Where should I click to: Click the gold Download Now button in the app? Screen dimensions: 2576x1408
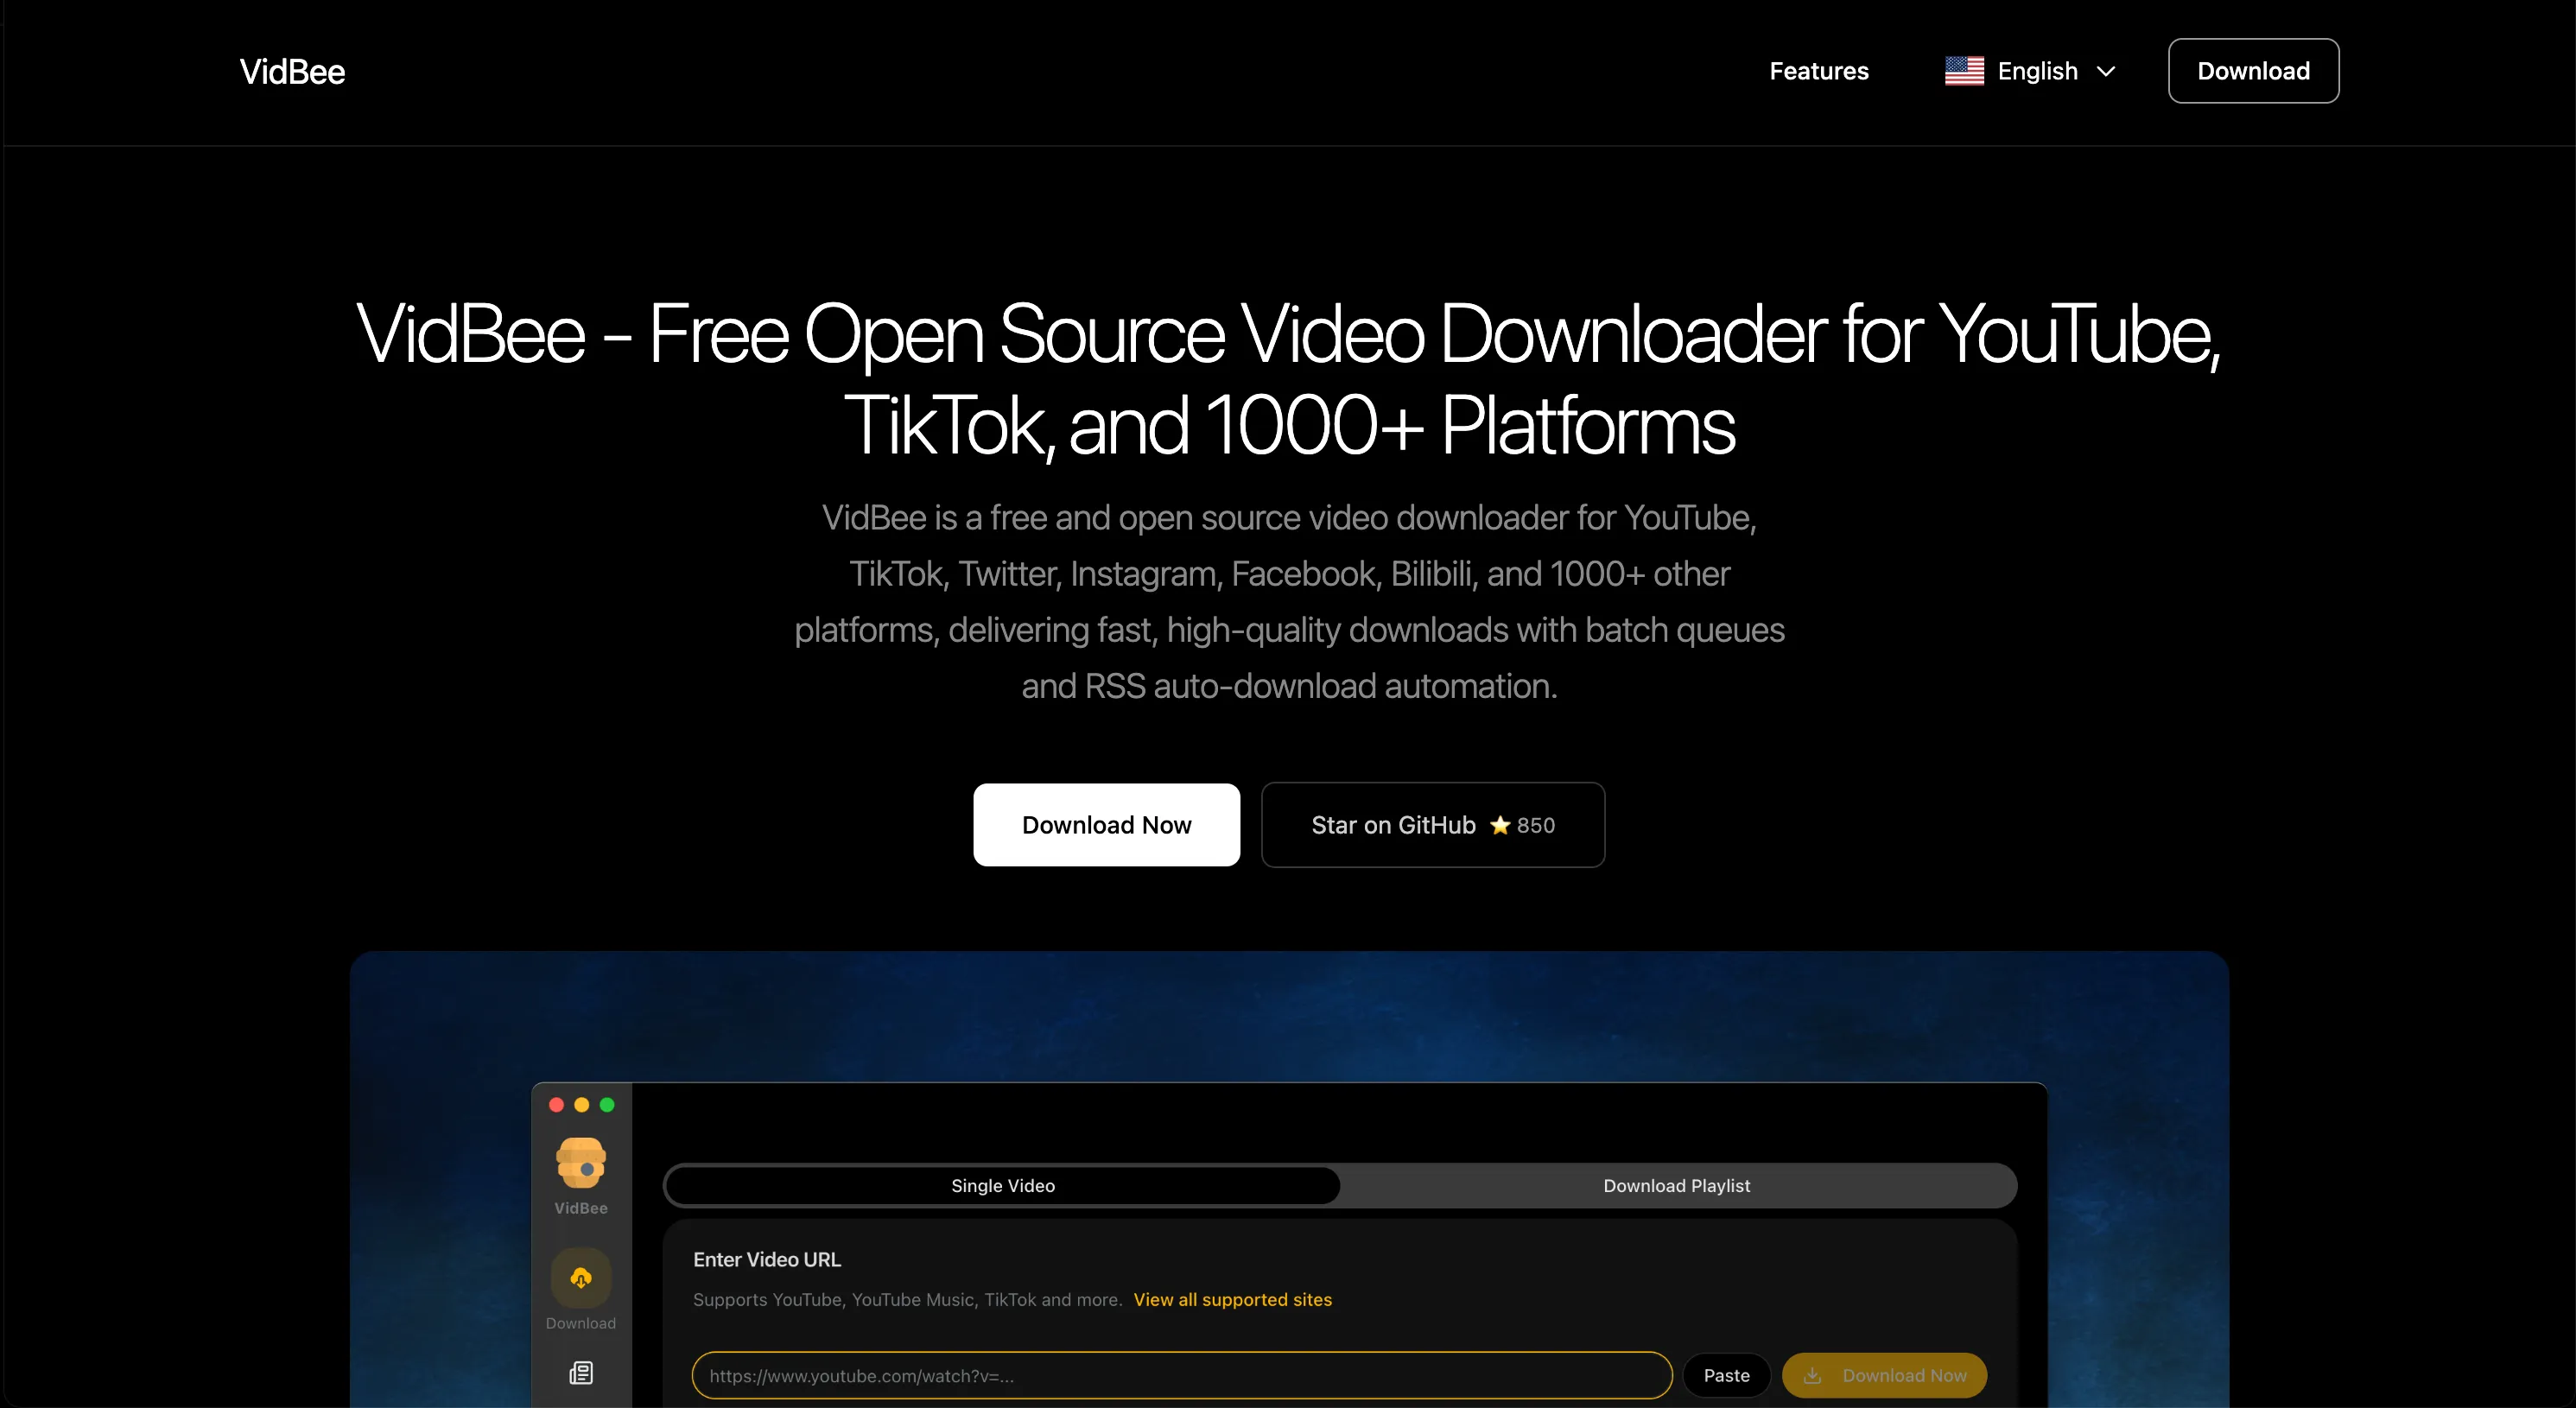coord(1884,1375)
